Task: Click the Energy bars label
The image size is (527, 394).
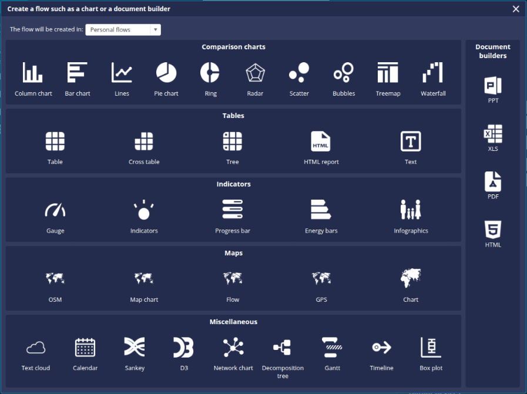Action: [321, 231]
